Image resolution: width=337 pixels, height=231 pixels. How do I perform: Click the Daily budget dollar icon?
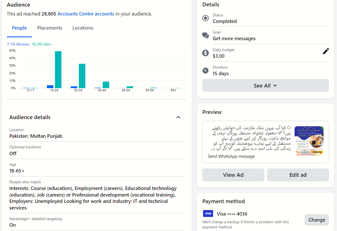pos(206,53)
